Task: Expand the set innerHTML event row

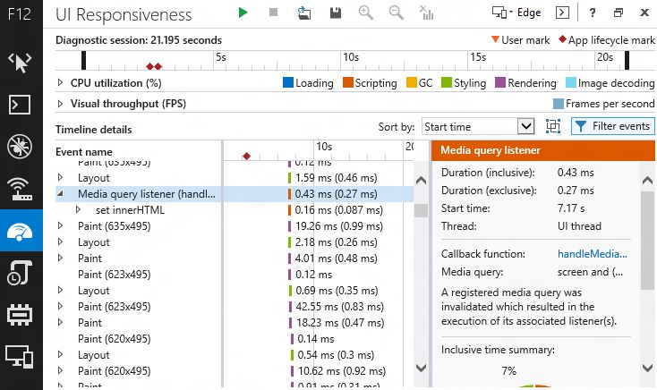Action: [78, 209]
